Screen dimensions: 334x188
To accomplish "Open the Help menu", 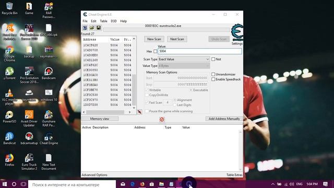I will point(123,21).
